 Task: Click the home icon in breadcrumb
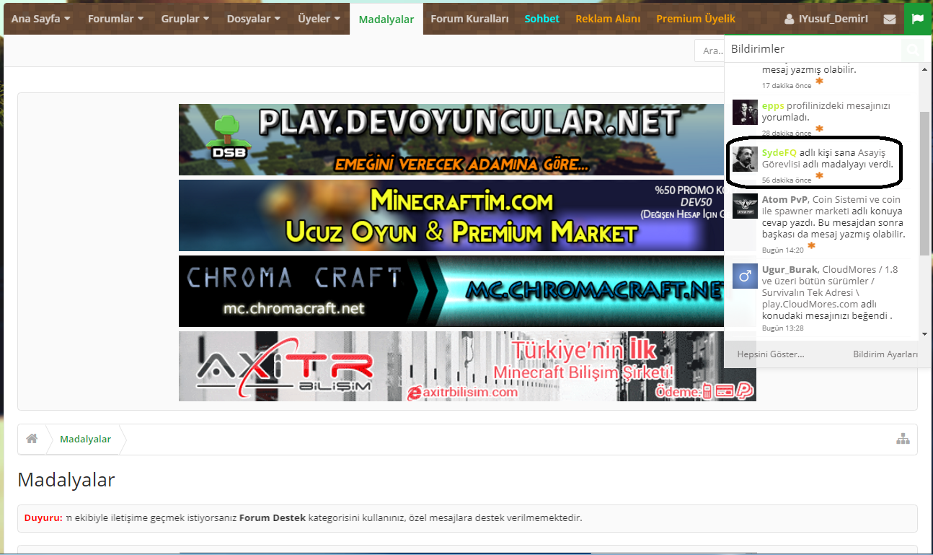point(32,439)
